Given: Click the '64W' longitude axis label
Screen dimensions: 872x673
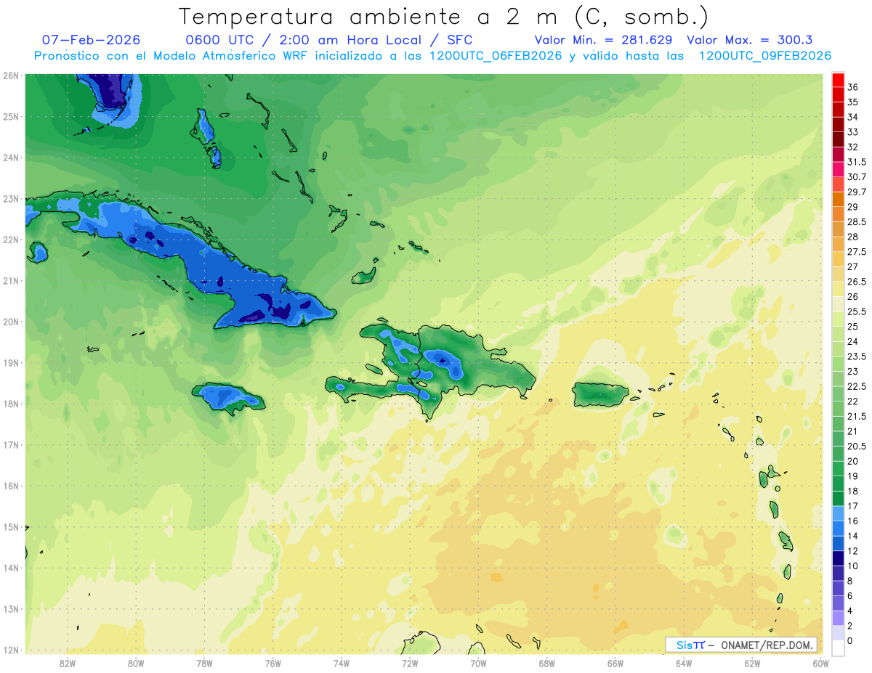Looking at the screenshot, I should (684, 663).
